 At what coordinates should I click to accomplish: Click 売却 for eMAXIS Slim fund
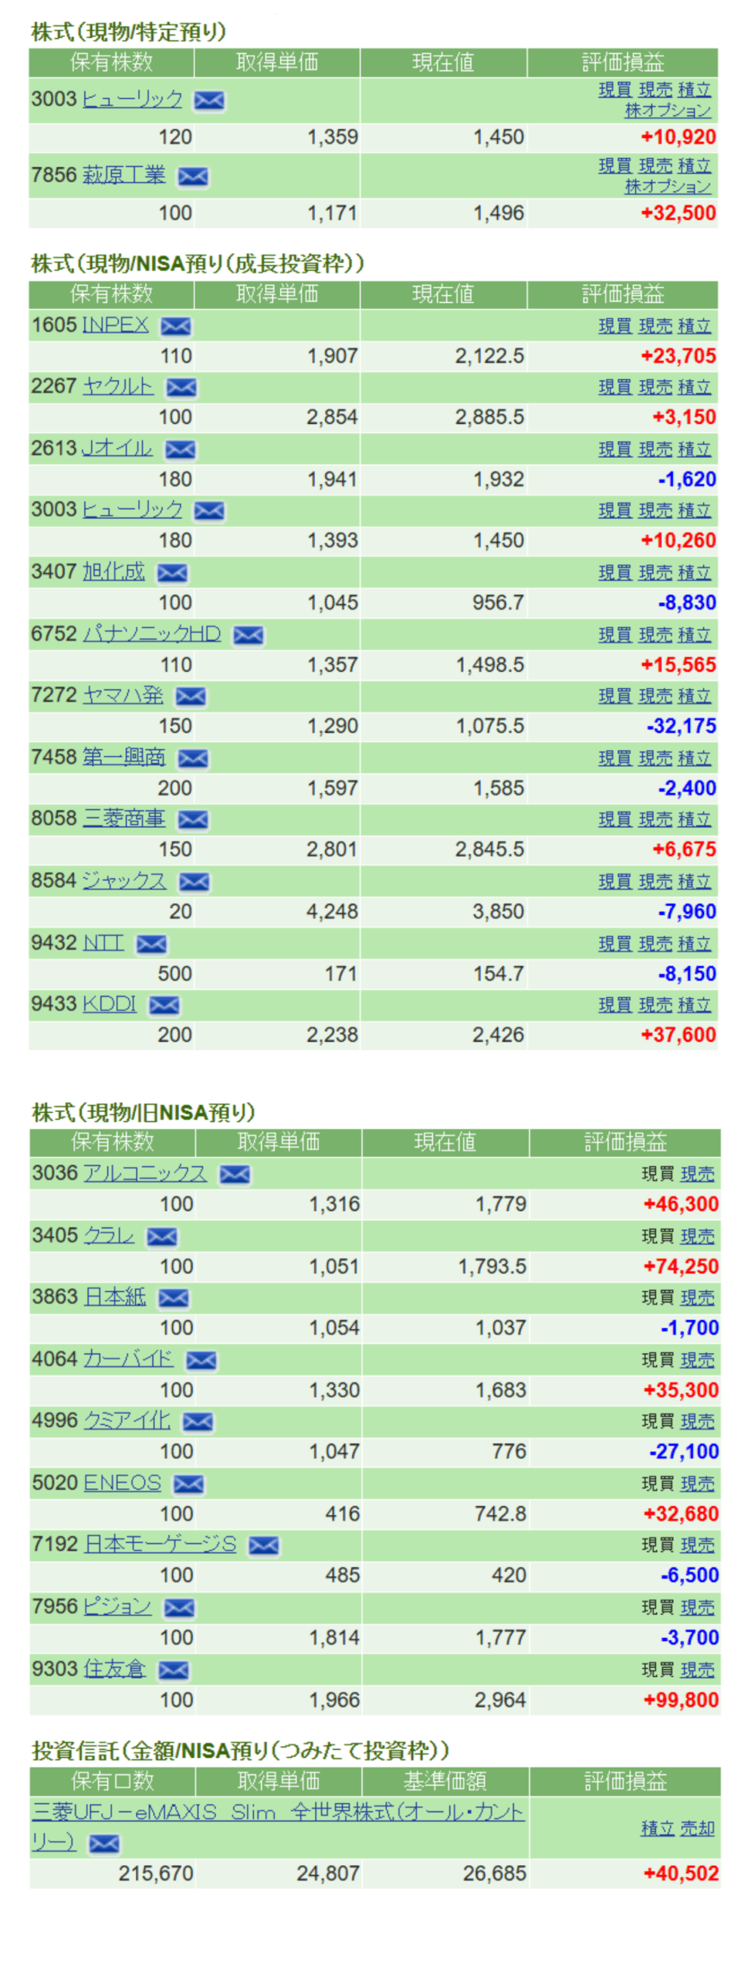tap(697, 1828)
